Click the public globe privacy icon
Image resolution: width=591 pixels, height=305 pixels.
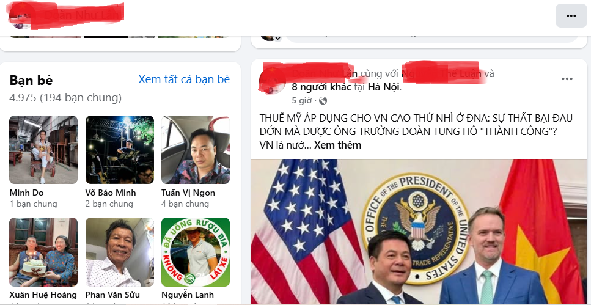tap(323, 101)
